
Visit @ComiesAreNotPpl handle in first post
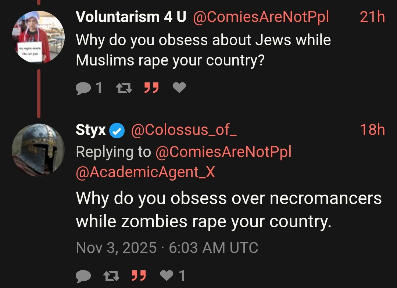coord(261,17)
